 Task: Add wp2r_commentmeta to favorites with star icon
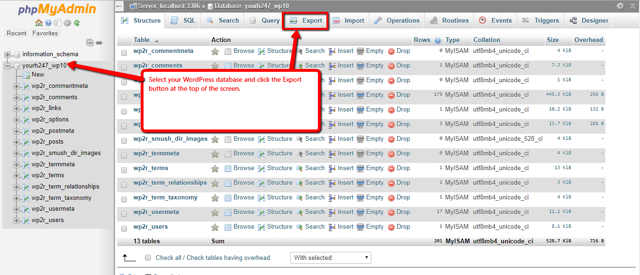click(215, 51)
